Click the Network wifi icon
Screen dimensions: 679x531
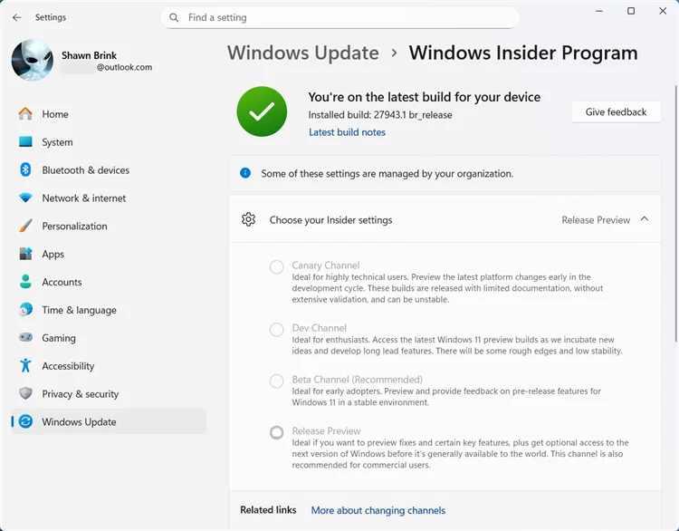[x=25, y=198]
